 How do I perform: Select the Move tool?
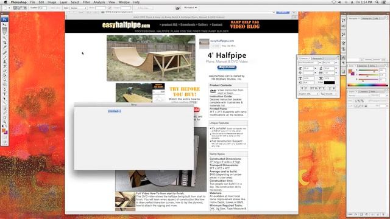4,24
